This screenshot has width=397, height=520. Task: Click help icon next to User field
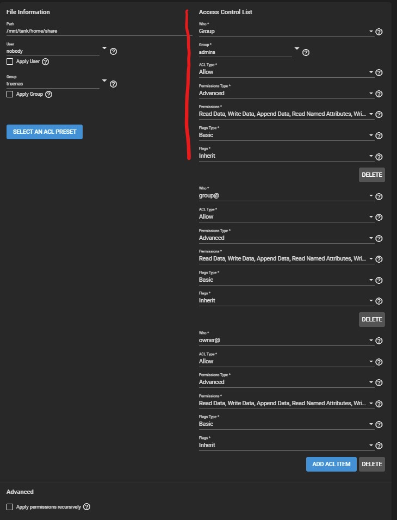[114, 52]
